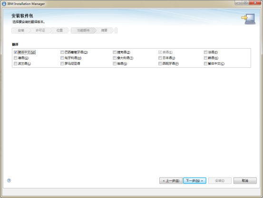
Task: Check the 捷克语(Z) language option
Action: click(115, 52)
